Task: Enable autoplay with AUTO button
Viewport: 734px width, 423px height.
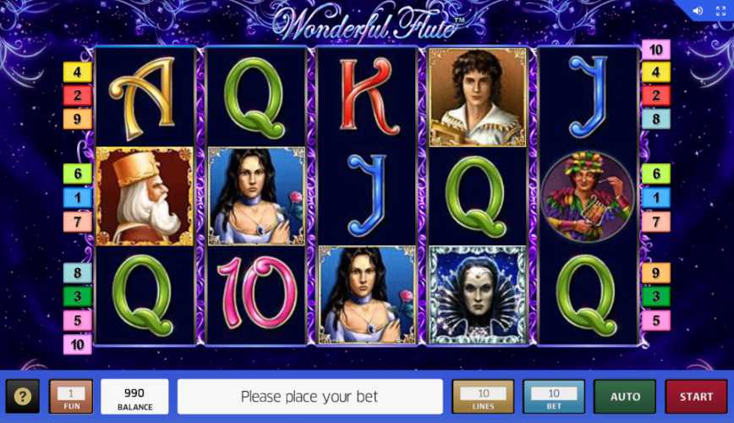Action: click(625, 396)
